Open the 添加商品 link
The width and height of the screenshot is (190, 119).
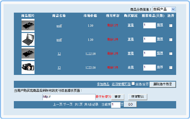click(x=103, y=84)
